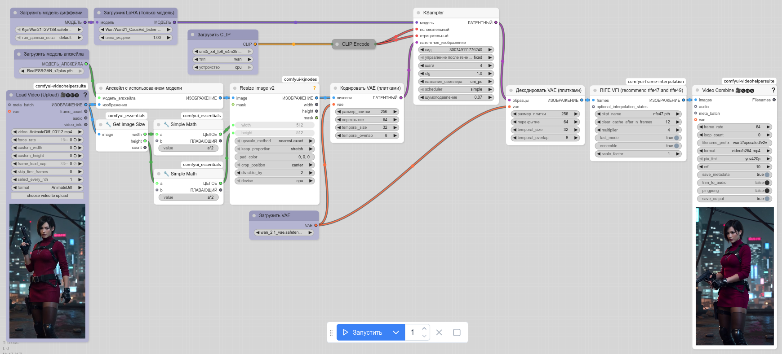Open pix_fmt combo showing yuv420p
Viewport: 782px width, 354px height.
point(735,159)
